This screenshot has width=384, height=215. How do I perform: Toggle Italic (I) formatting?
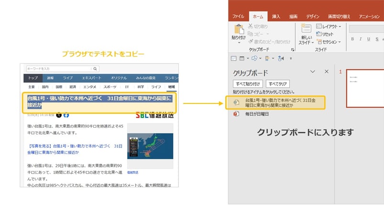pyautogui.click(x=361, y=39)
